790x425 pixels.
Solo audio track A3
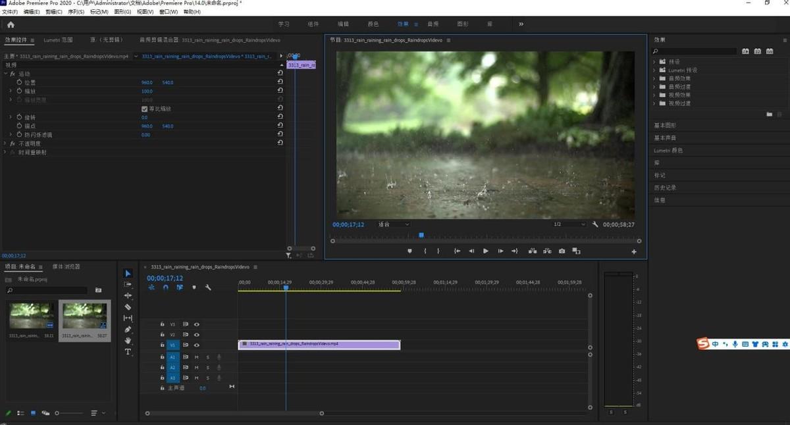pos(207,378)
